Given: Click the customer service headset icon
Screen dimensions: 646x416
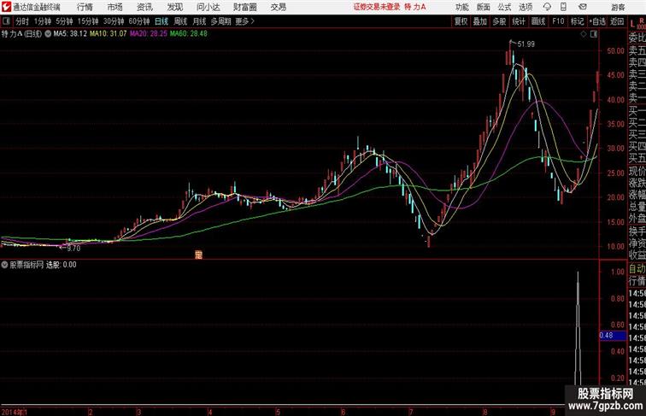Looking at the screenshot, I should click(x=547, y=7).
